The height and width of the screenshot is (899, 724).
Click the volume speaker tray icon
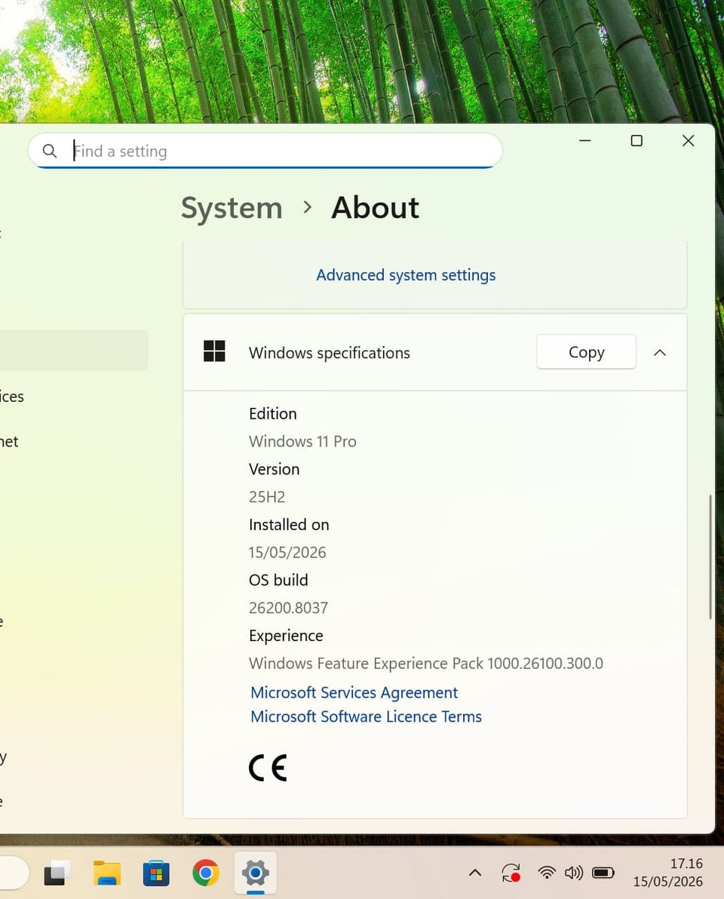click(x=574, y=873)
